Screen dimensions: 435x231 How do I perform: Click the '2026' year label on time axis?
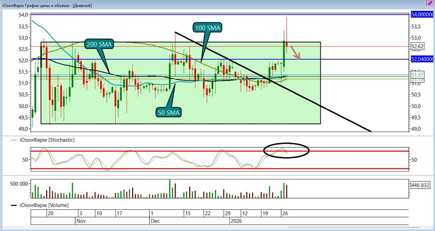pos(236,221)
